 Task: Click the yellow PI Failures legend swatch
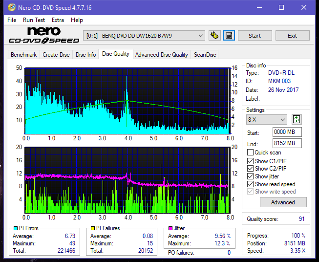point(93,228)
